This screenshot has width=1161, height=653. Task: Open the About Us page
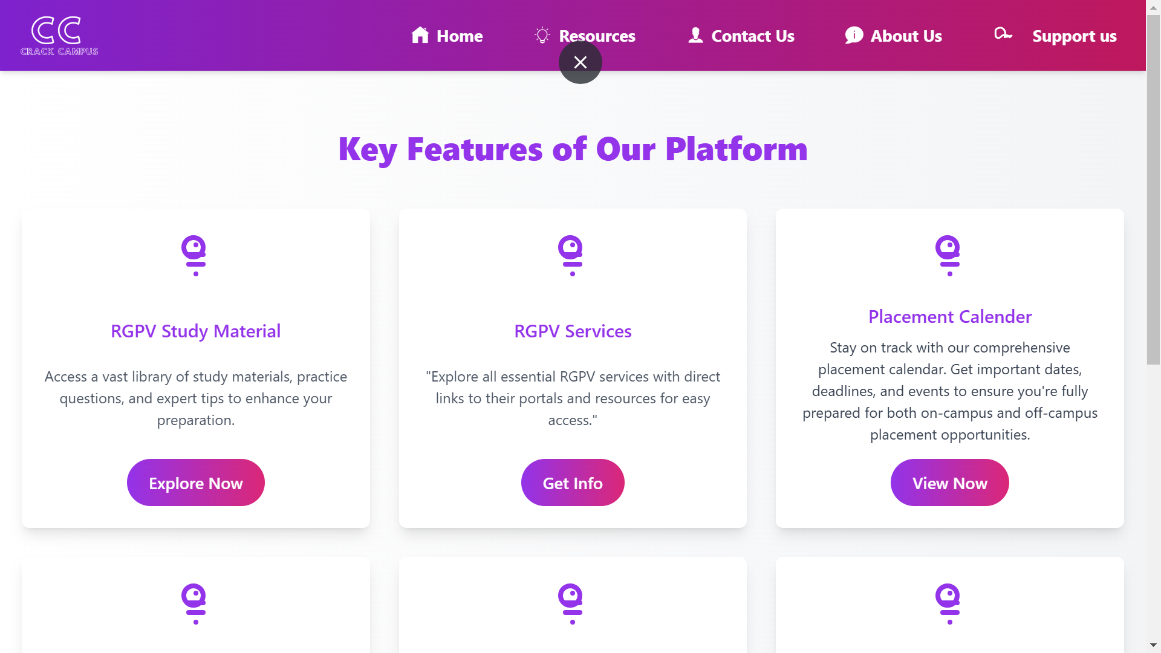(x=906, y=36)
